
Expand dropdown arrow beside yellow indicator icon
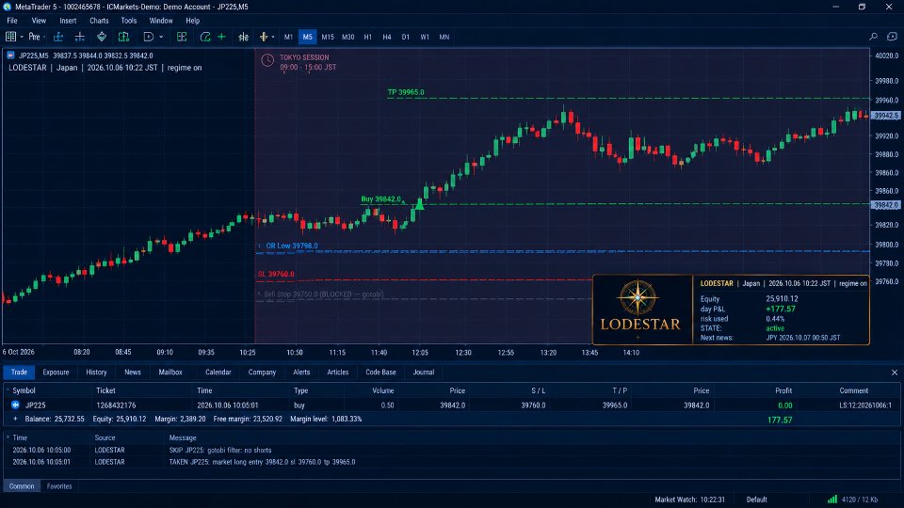coord(273,37)
